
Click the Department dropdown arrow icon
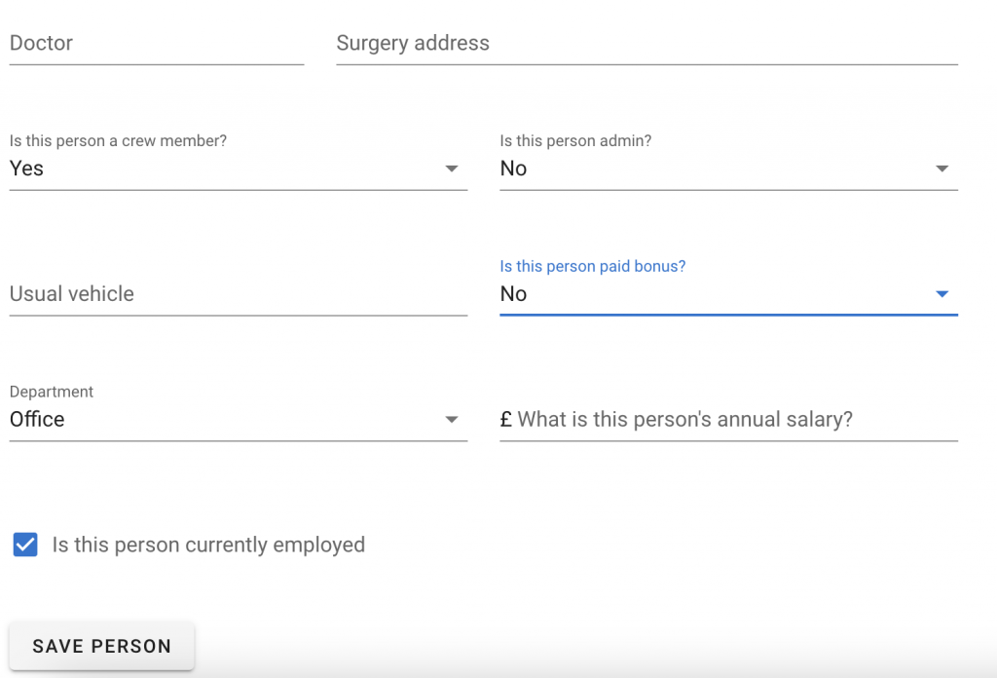coord(452,420)
